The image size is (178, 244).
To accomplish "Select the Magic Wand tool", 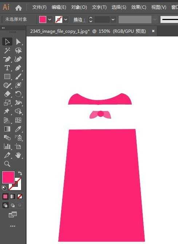I will pos(7,50).
